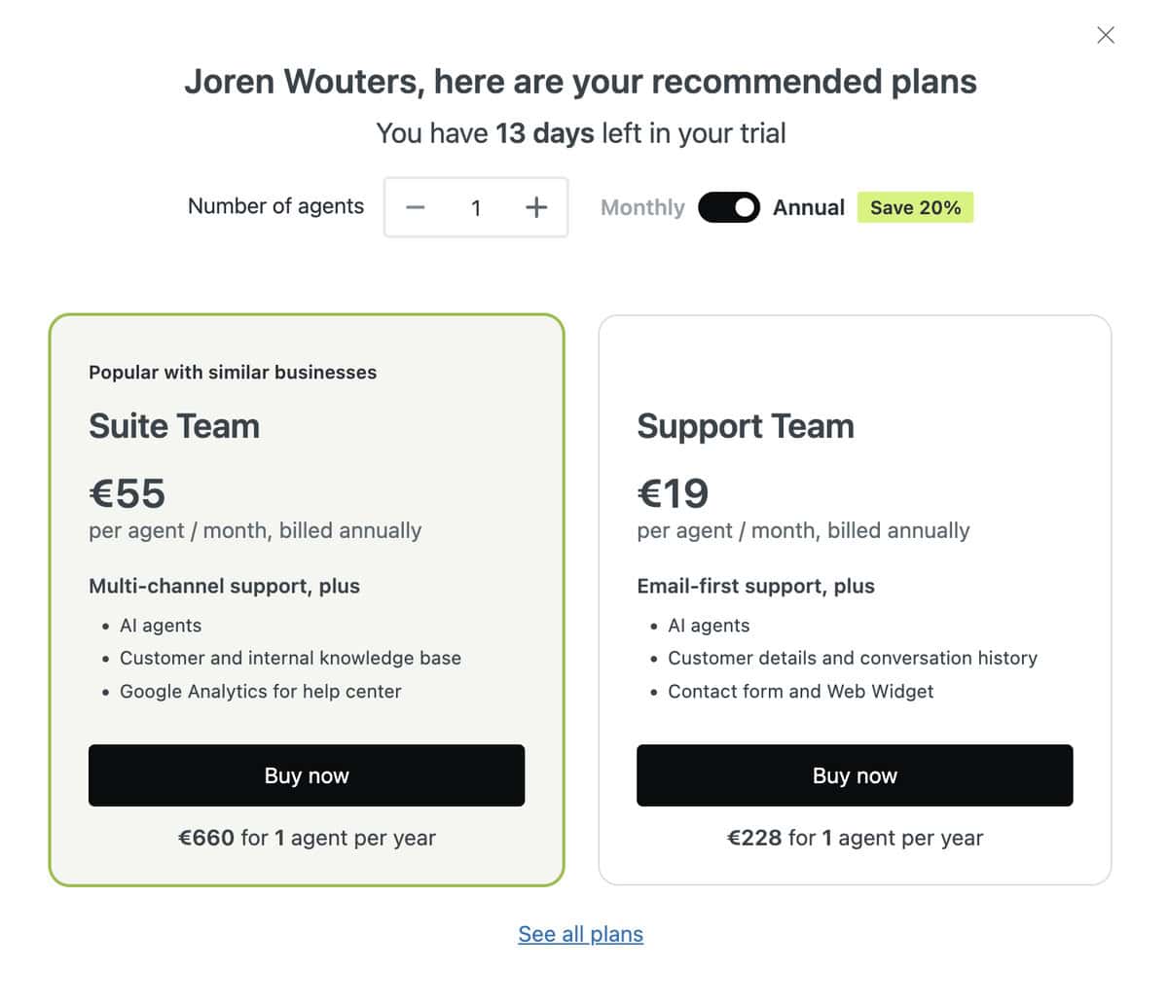Click the €55 price on Suite Team
This screenshot has height=1006, width=1168.
128,493
